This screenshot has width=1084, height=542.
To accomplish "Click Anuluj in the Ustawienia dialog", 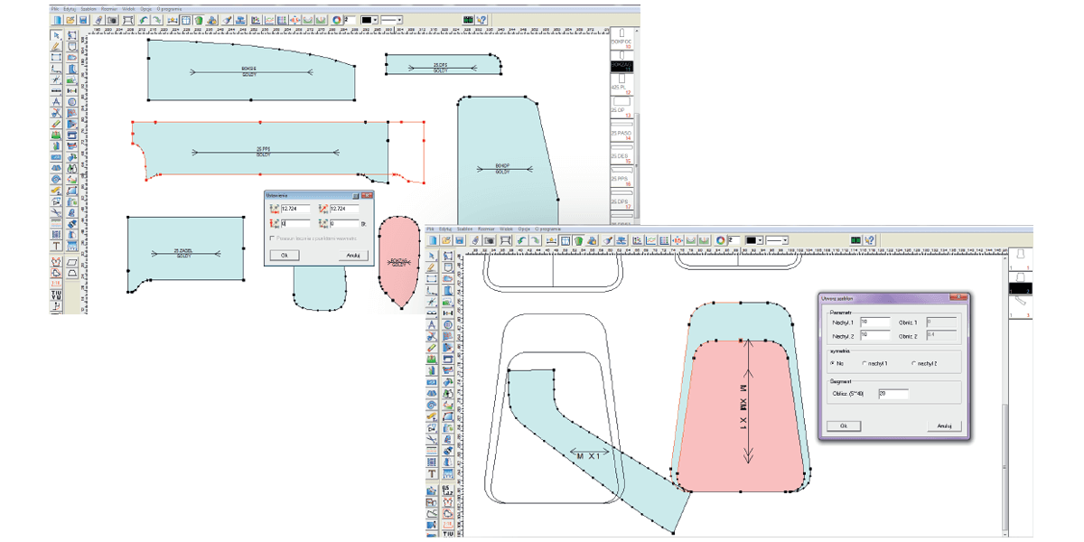I will point(352,256).
